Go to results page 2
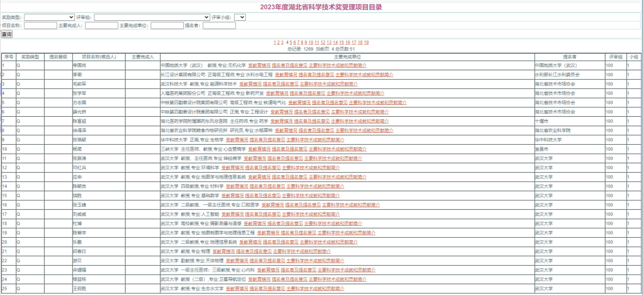 coord(278,42)
